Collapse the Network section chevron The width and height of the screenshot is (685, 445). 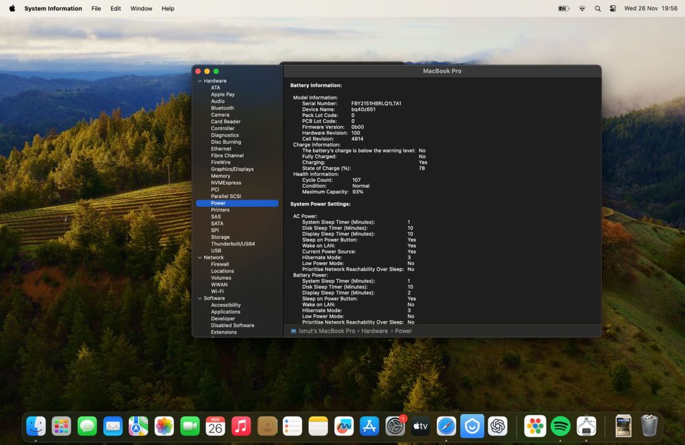(199, 257)
